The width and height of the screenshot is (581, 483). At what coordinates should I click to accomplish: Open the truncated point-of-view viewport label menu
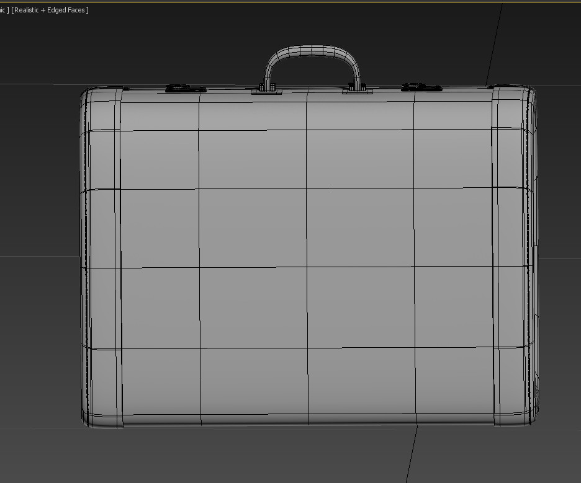(x=5, y=10)
